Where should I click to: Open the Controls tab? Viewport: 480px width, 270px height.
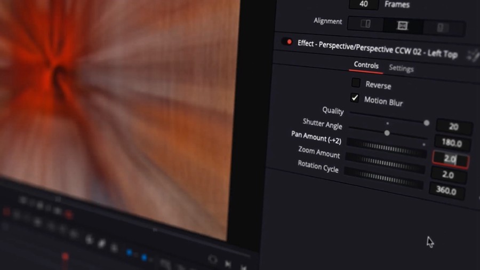366,65
